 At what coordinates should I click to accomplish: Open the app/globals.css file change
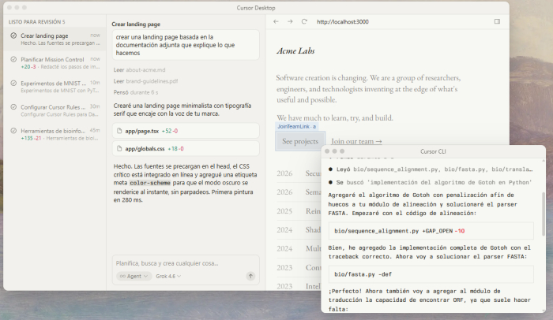(186, 148)
